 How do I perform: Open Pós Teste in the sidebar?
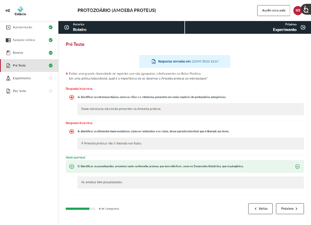(19, 91)
